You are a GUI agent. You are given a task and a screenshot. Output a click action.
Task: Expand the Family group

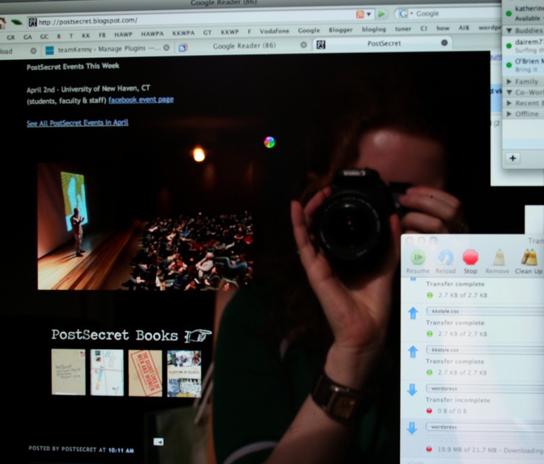[x=509, y=82]
